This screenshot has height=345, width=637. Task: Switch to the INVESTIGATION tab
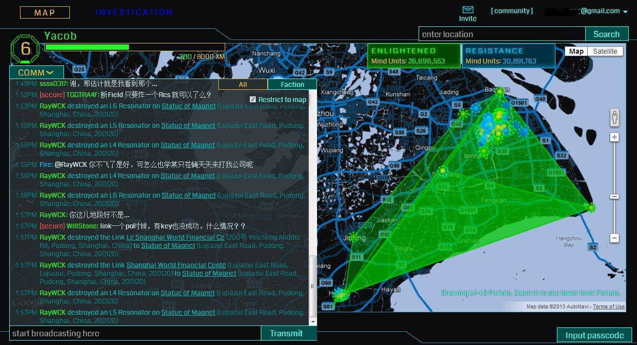(x=134, y=12)
